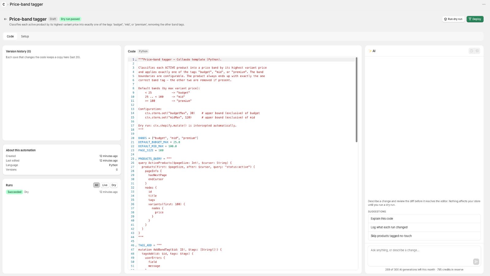The width and height of the screenshot is (490, 276).
Task: Click line number 20 in gutter
Action: [133, 138]
